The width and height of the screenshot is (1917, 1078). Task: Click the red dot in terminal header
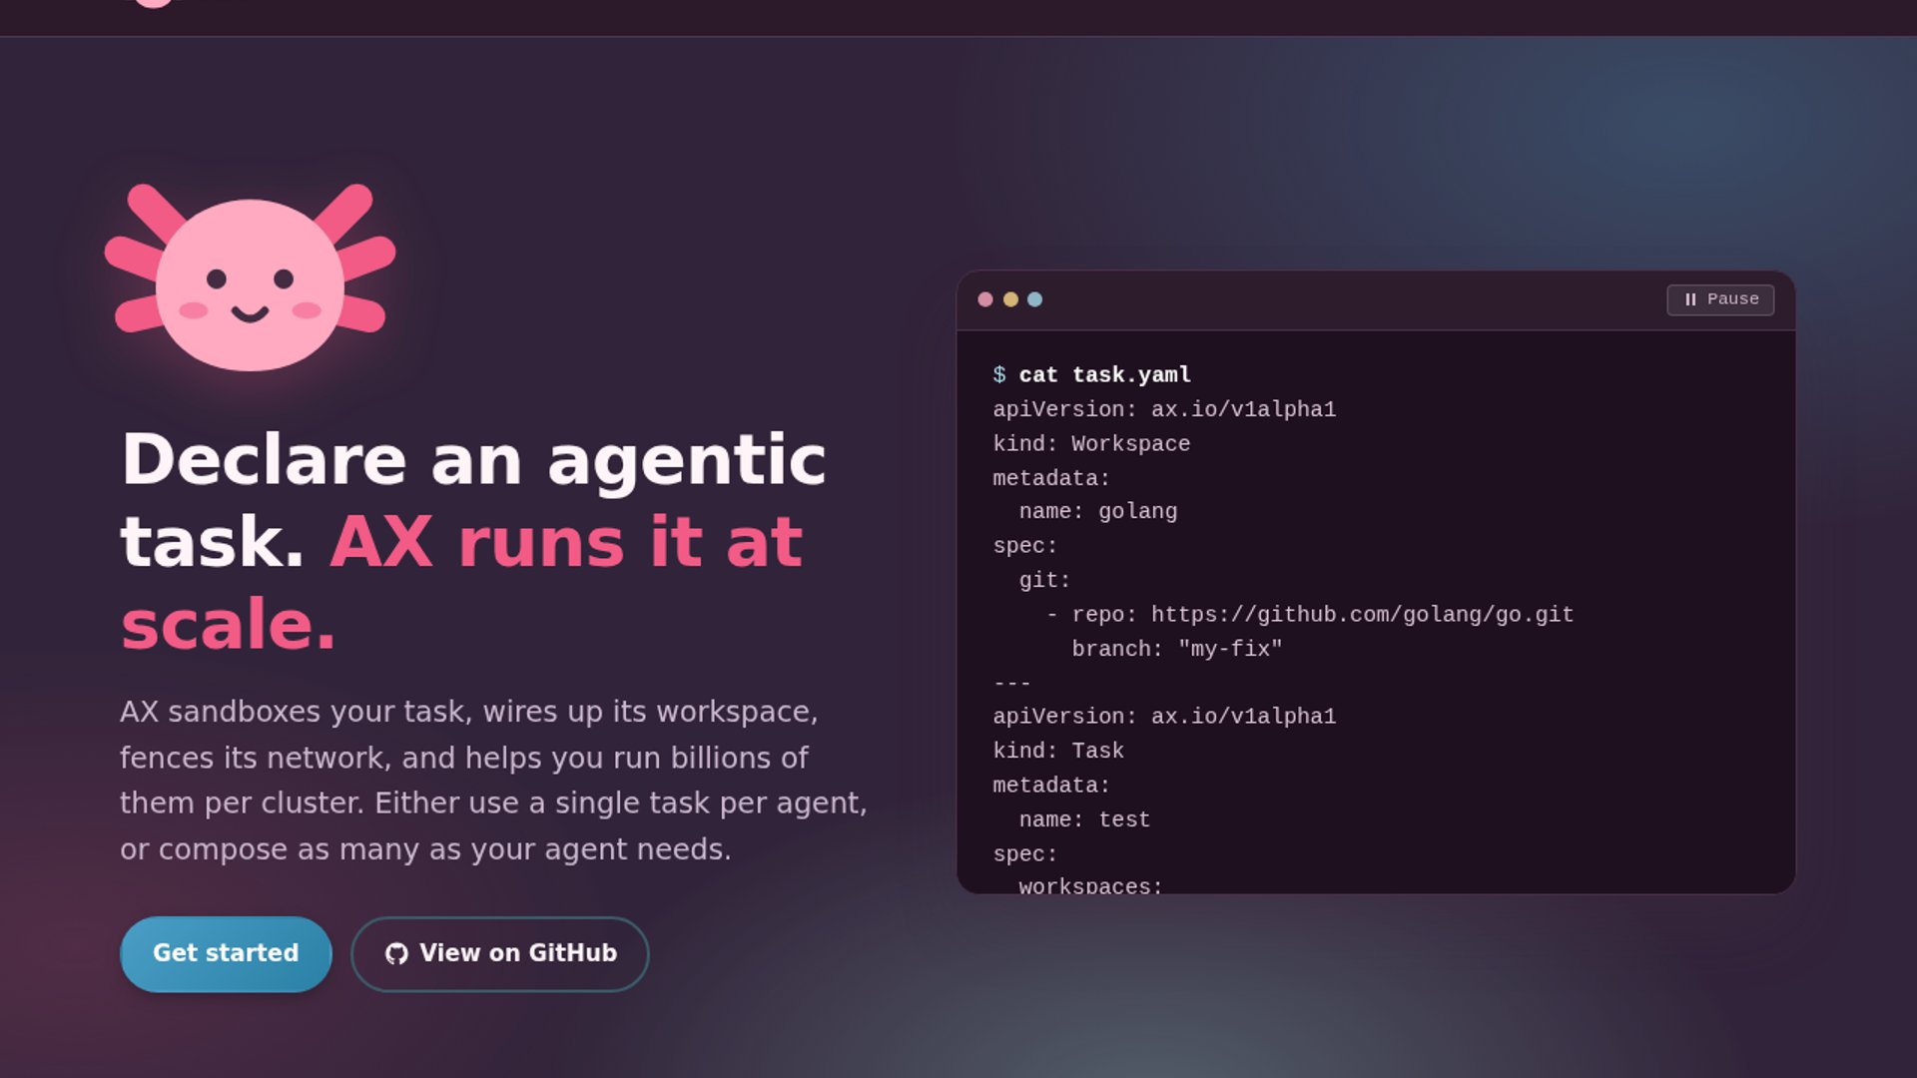tap(985, 299)
